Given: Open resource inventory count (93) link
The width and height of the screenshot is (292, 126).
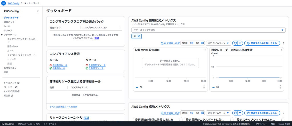Looking at the screenshot, I should click(86, 117).
